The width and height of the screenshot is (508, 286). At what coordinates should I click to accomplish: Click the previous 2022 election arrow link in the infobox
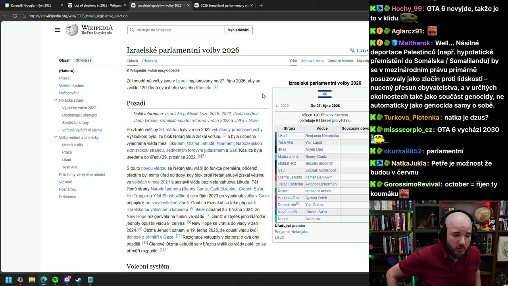(x=282, y=106)
